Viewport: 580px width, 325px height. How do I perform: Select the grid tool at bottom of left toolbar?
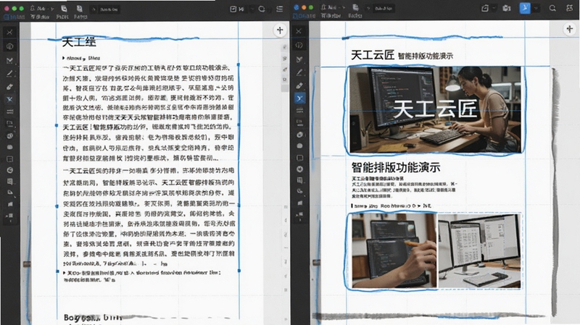(9, 216)
